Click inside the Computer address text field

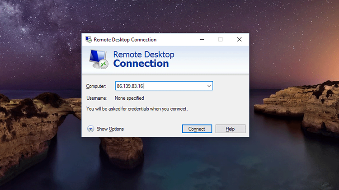(x=158, y=86)
